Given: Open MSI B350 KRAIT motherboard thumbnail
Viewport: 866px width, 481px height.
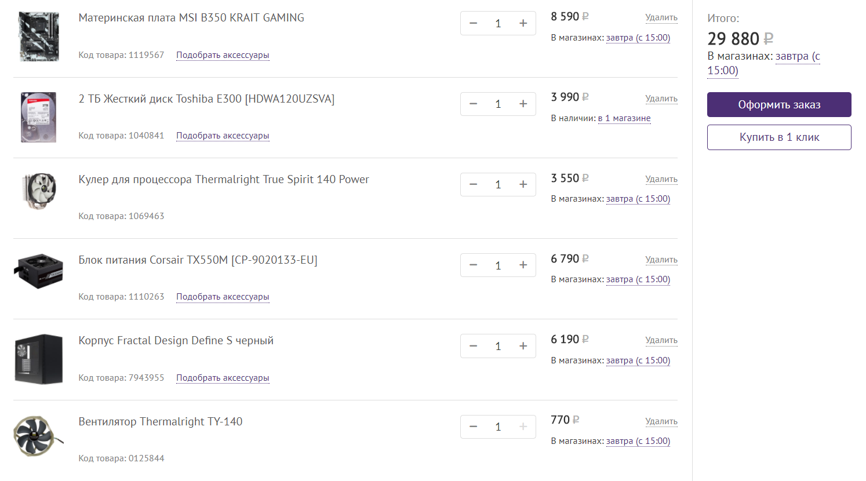Looking at the screenshot, I should coord(39,36).
